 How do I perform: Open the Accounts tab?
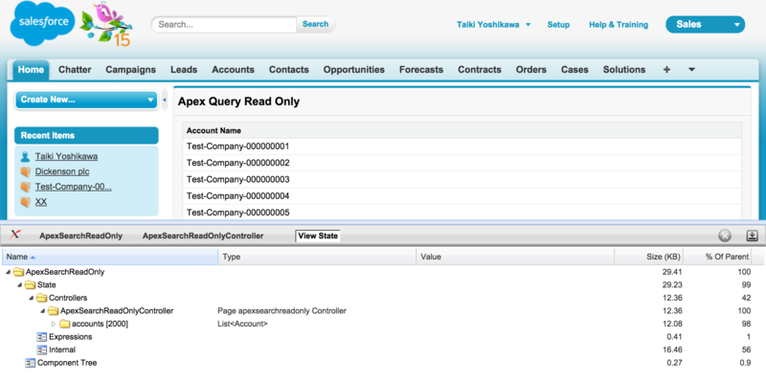(x=233, y=70)
